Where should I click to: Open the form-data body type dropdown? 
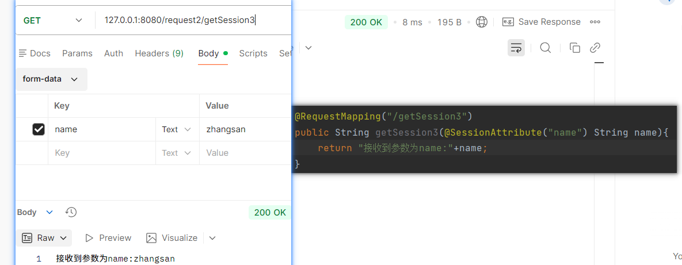point(51,79)
